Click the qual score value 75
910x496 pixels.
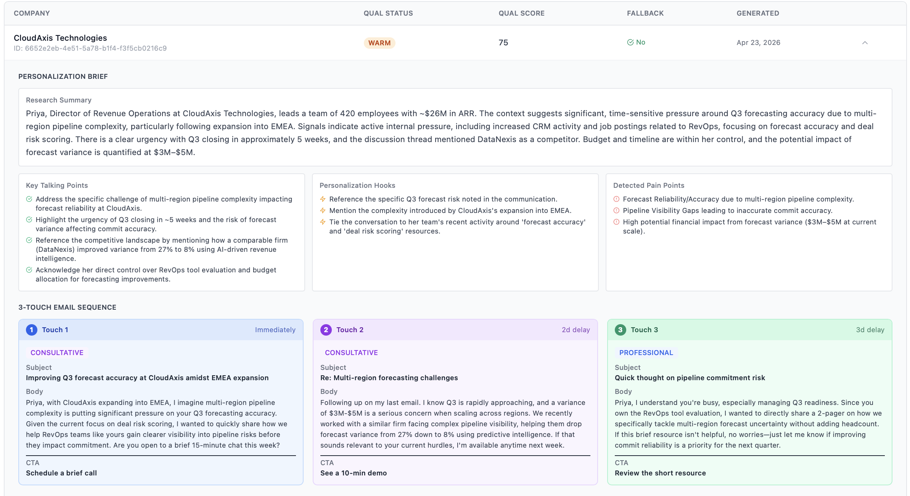[503, 43]
